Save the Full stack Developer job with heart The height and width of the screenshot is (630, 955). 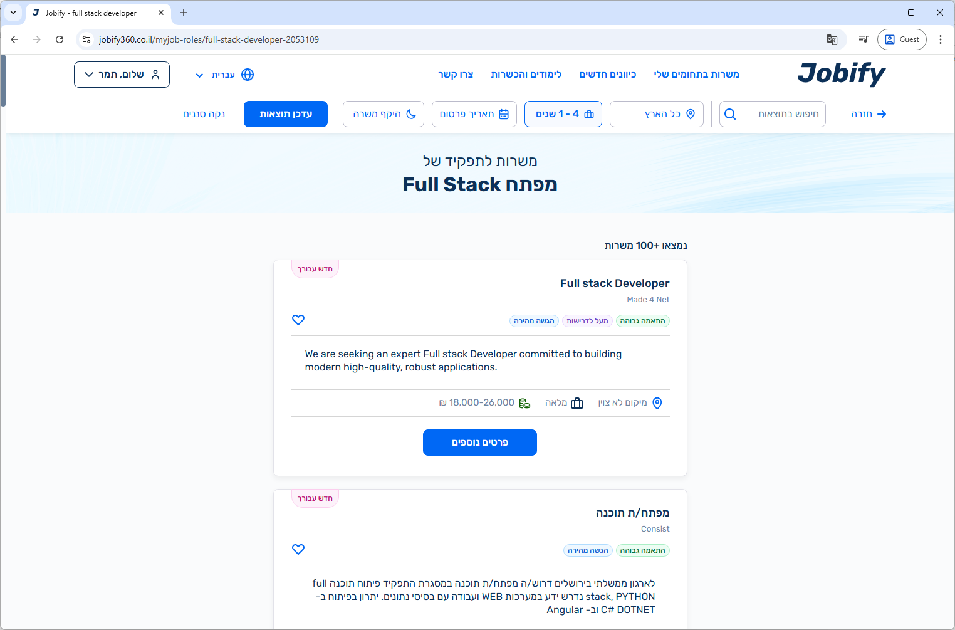click(x=298, y=320)
